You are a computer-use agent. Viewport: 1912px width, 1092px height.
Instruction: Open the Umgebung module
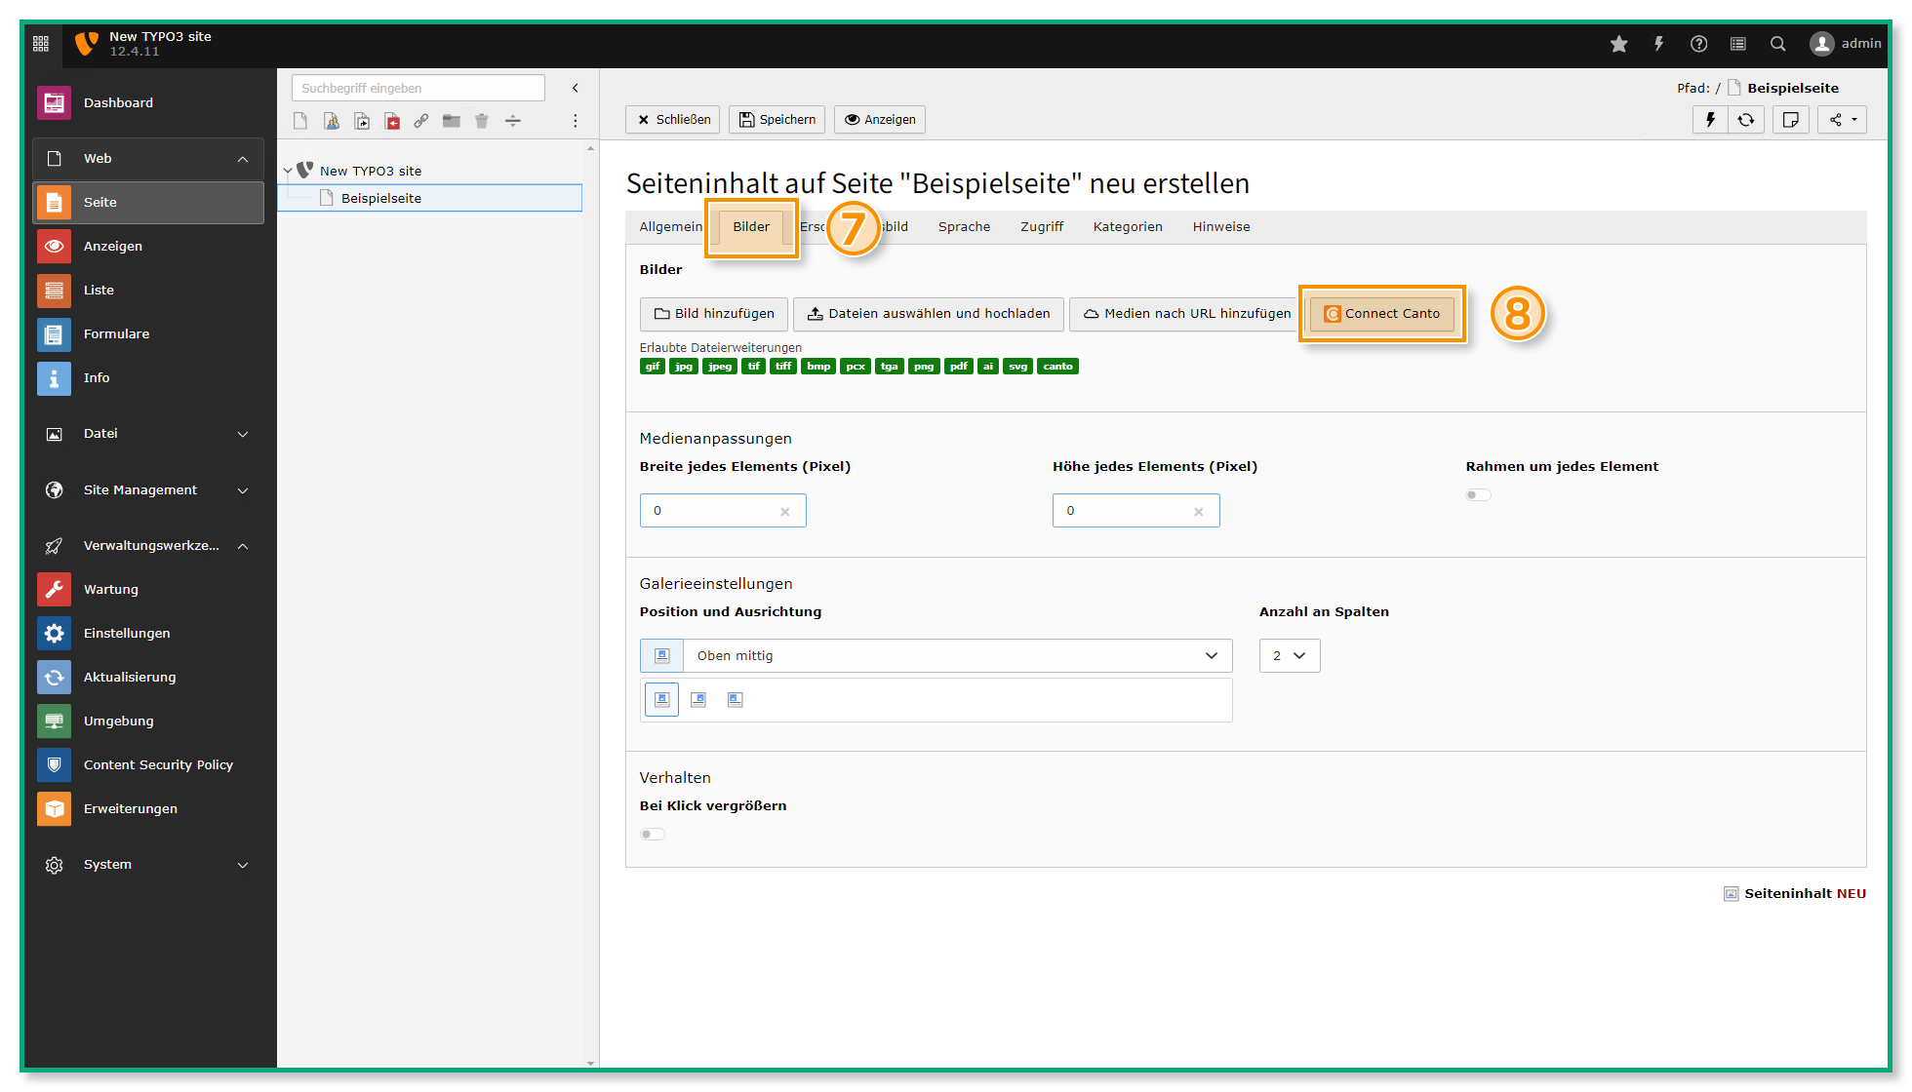point(148,721)
